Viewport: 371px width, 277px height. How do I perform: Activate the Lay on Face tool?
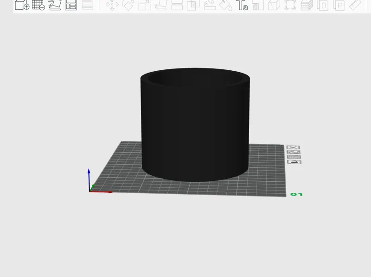160,5
